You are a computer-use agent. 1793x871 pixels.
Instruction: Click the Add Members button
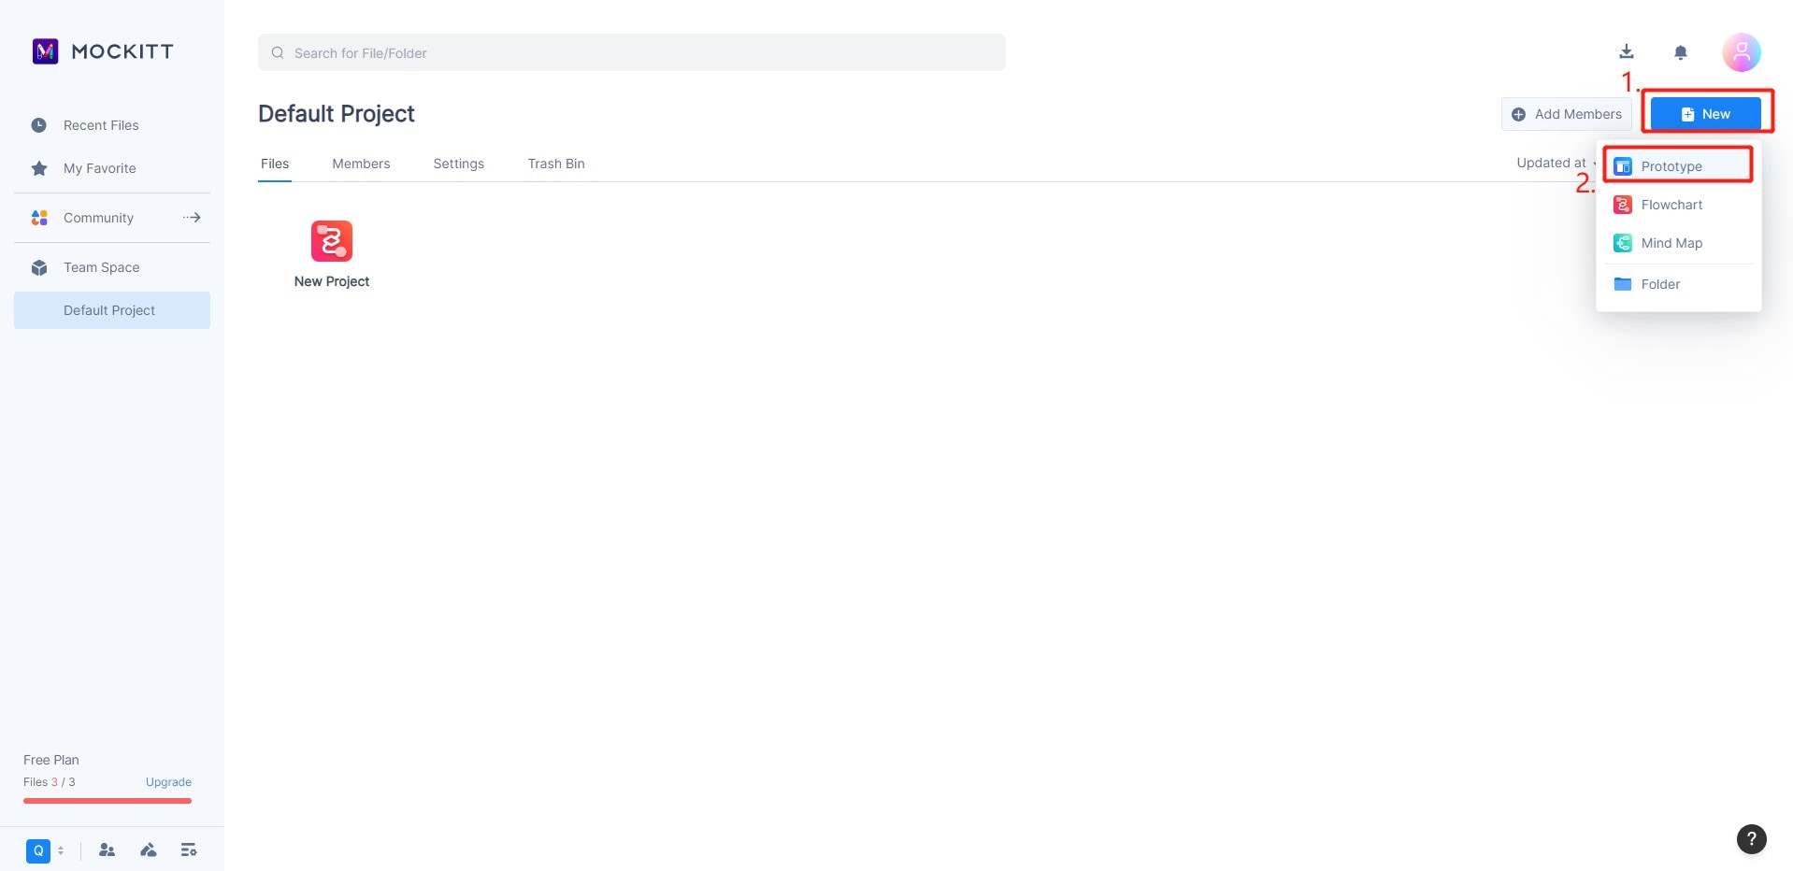(1567, 114)
